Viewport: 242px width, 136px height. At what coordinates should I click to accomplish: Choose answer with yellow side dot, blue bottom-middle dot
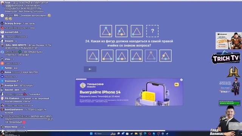(x=165, y=56)
